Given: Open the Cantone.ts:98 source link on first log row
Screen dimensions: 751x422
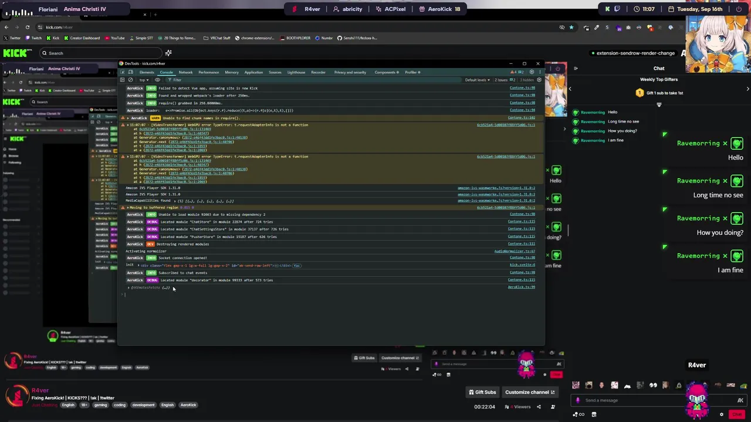Looking at the screenshot, I should (x=522, y=88).
